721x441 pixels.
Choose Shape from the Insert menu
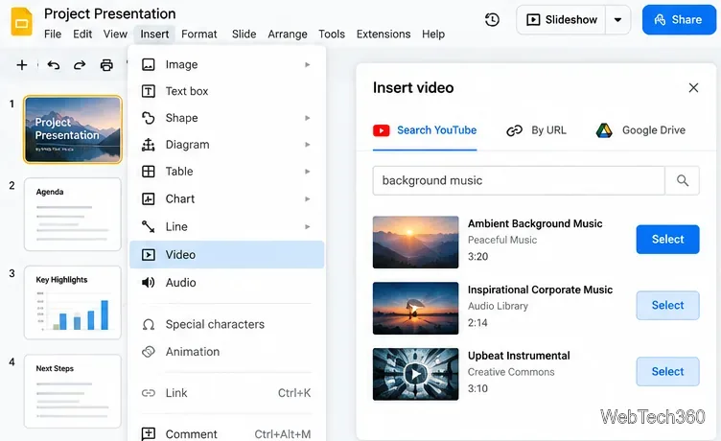226,118
